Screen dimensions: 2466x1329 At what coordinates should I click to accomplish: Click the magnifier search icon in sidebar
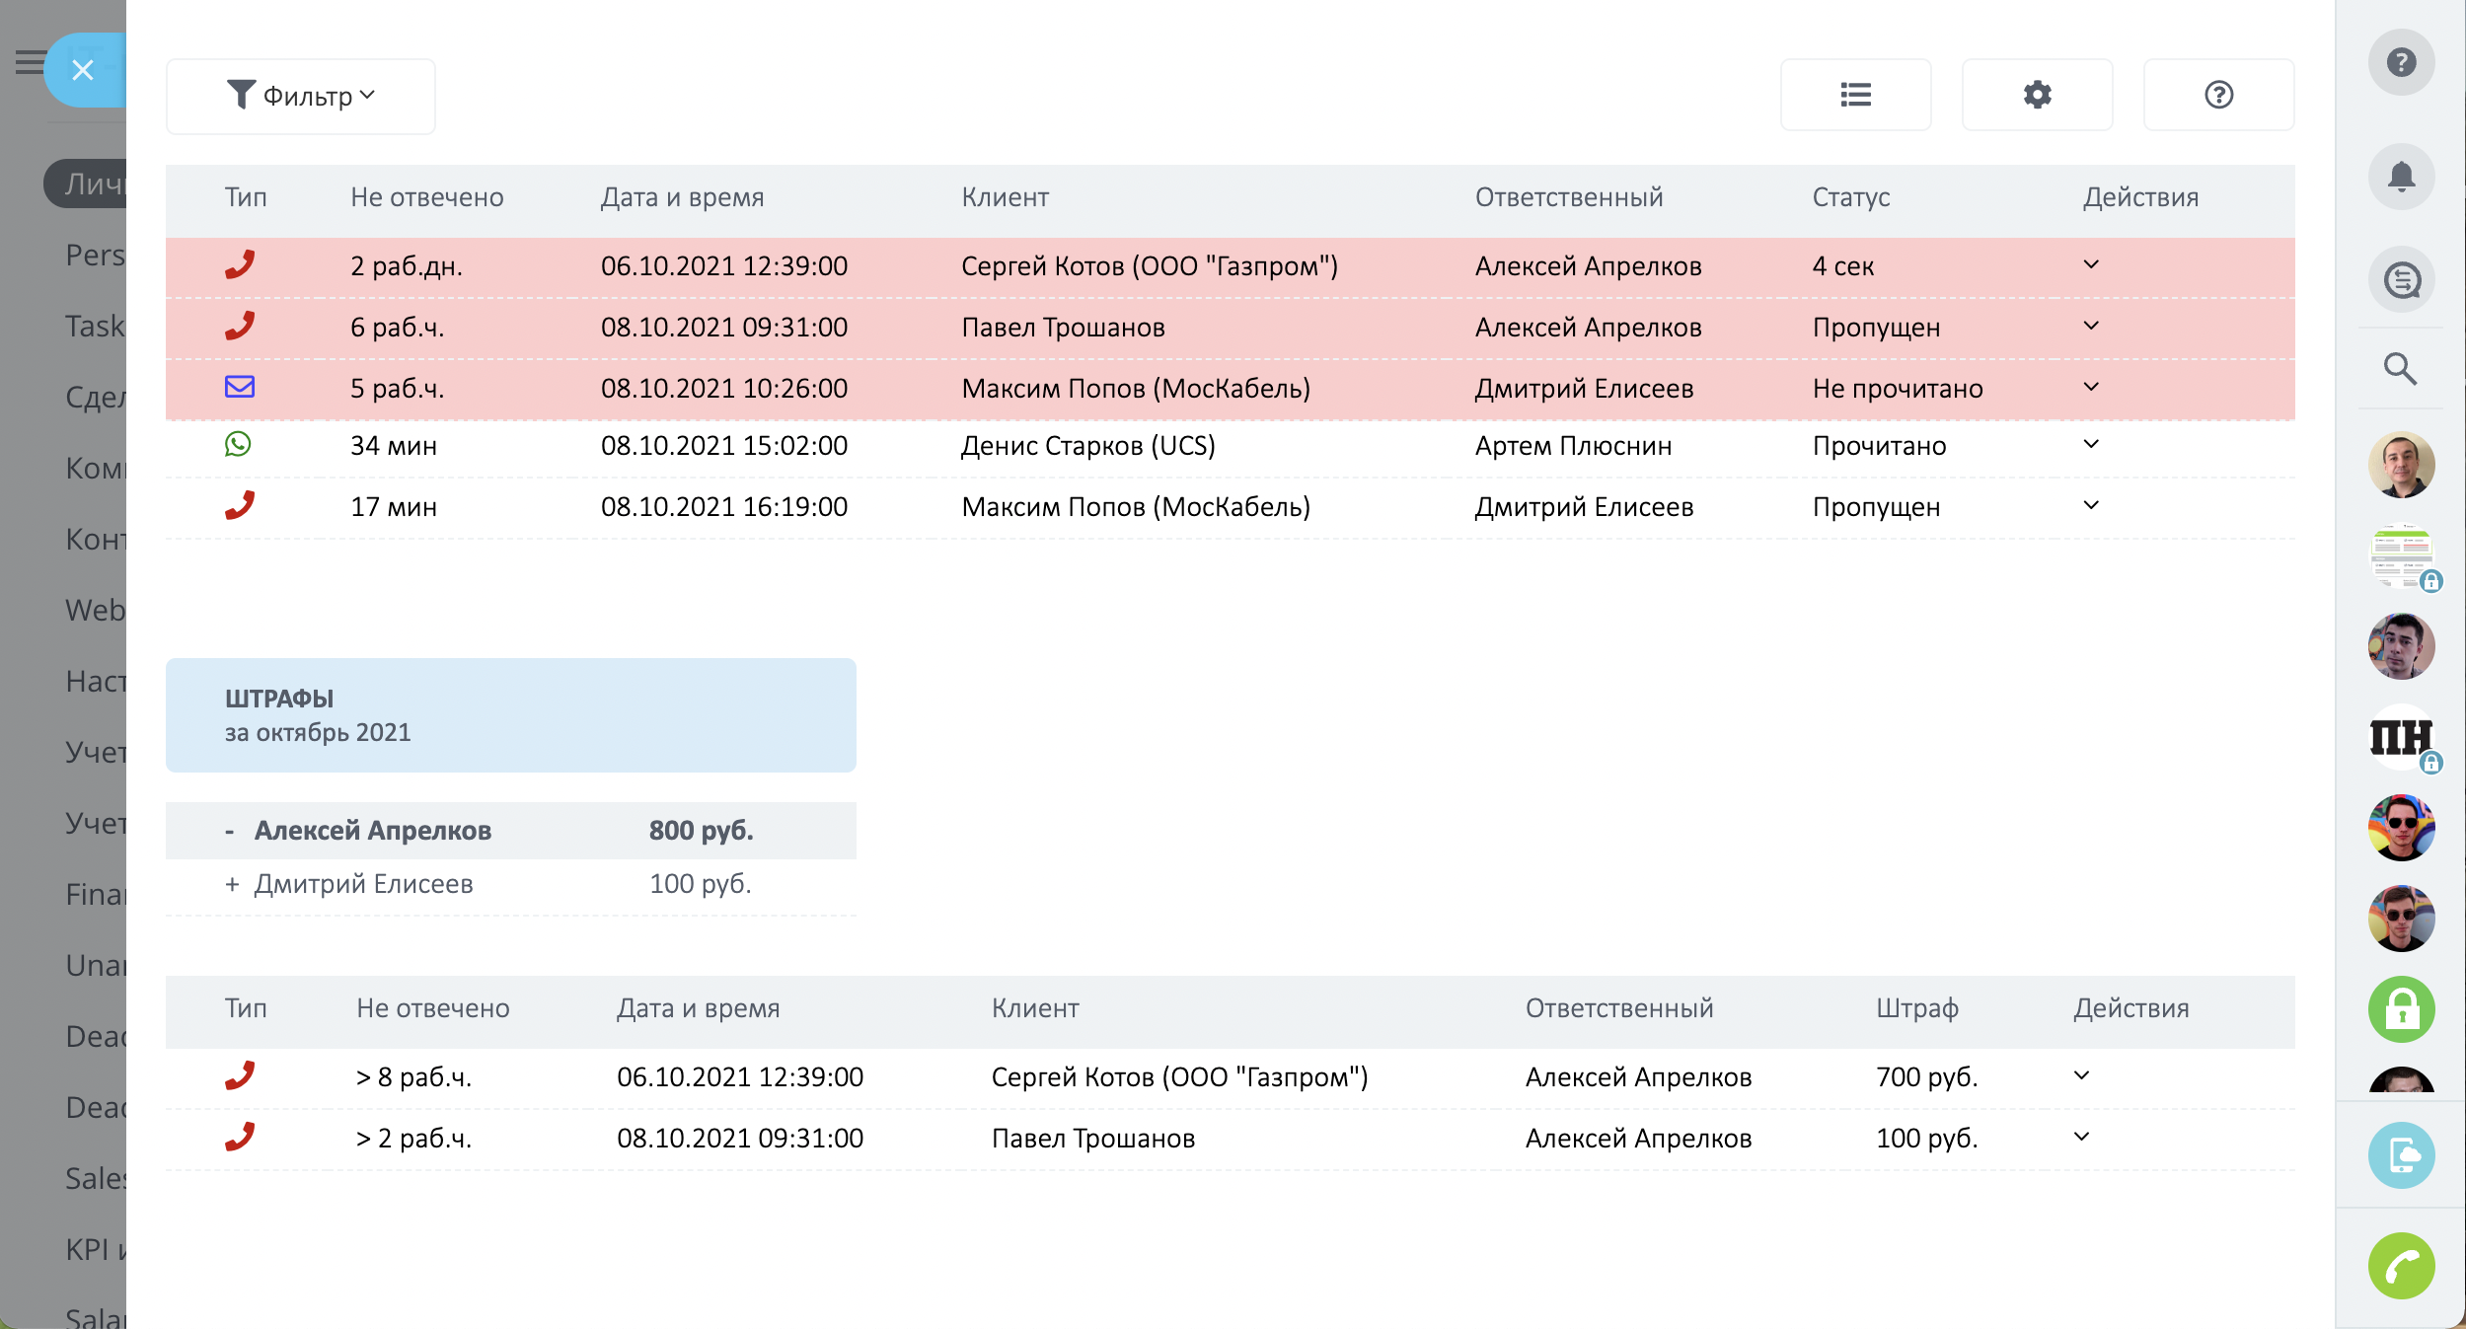point(2400,369)
